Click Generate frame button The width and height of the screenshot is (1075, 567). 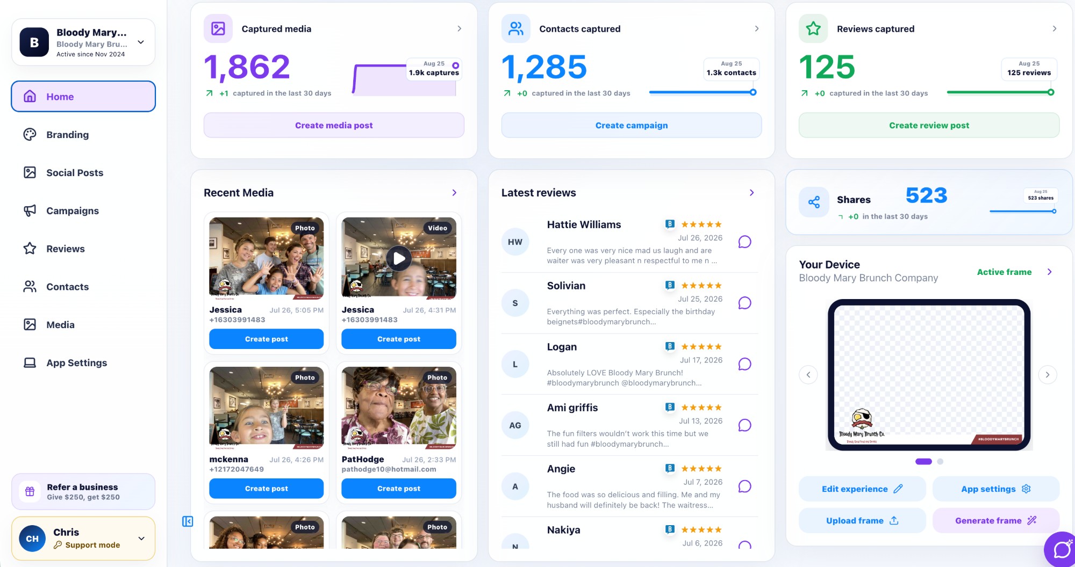[995, 521]
